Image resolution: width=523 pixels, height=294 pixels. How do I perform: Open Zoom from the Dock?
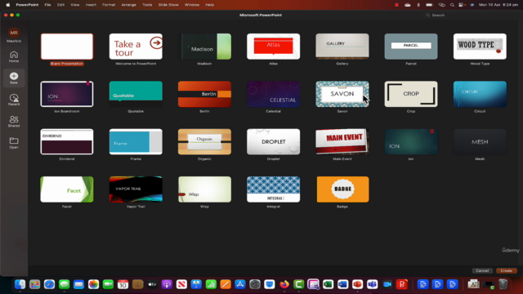(387, 284)
